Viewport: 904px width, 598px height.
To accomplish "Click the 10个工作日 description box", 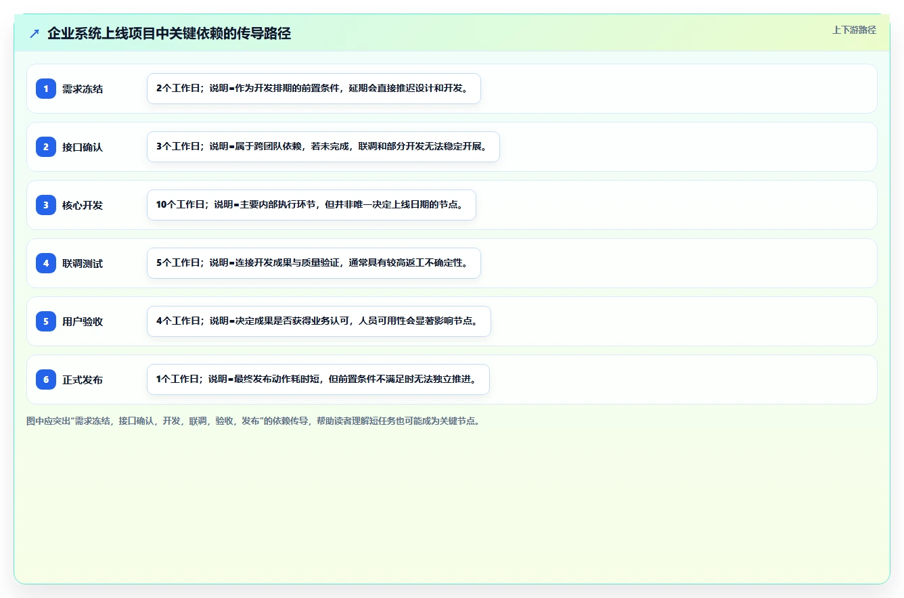I will (x=311, y=205).
